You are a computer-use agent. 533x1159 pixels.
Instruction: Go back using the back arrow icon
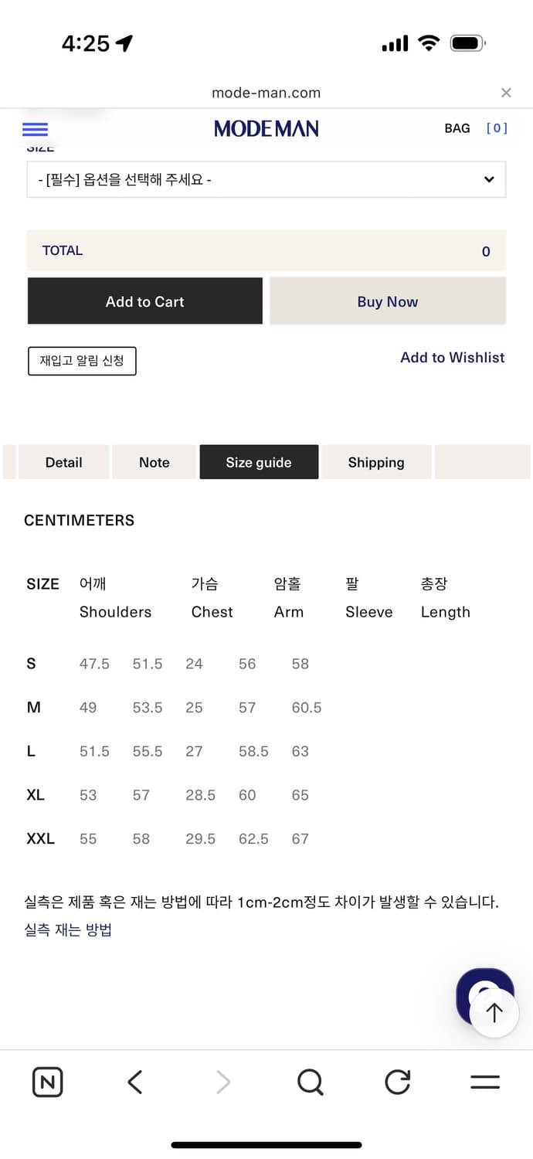(134, 1082)
